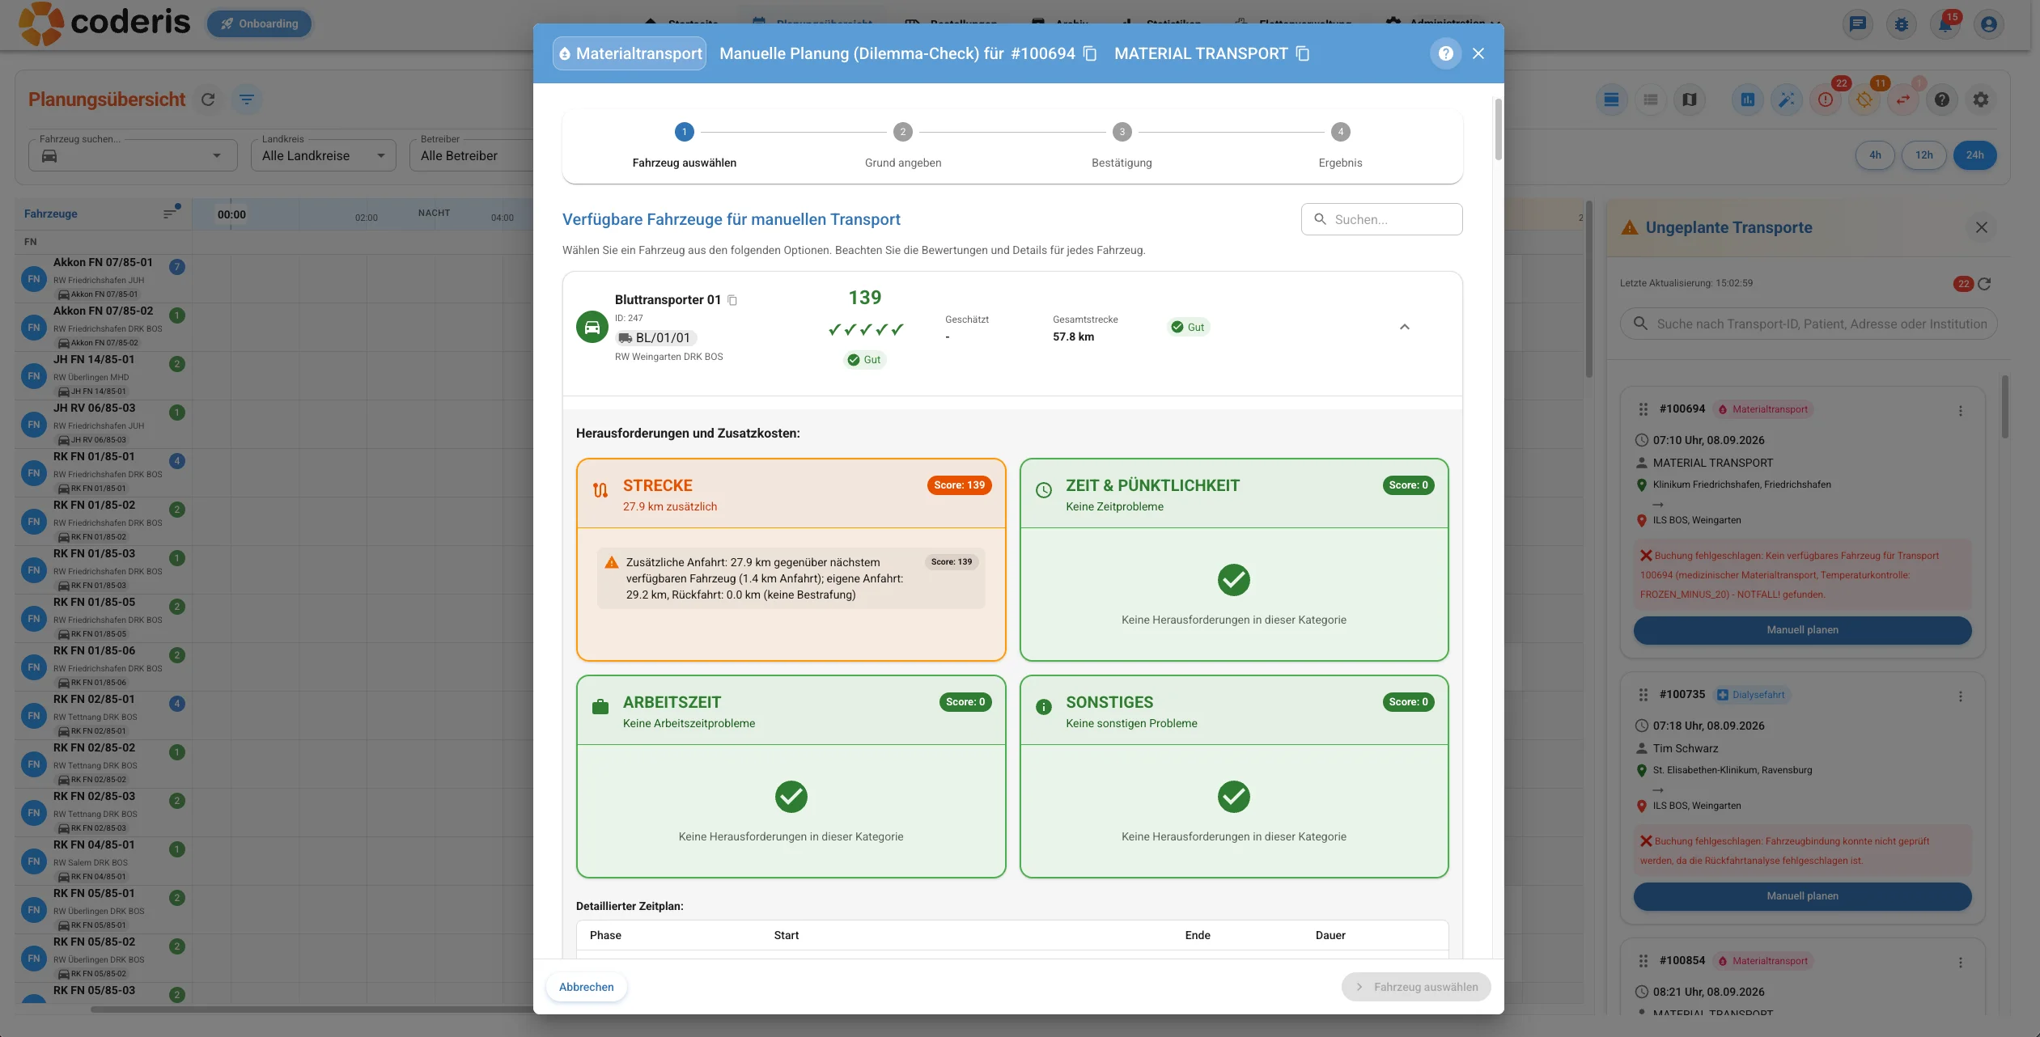Close the manual planning dialog
2040x1037 pixels.
[x=1478, y=53]
